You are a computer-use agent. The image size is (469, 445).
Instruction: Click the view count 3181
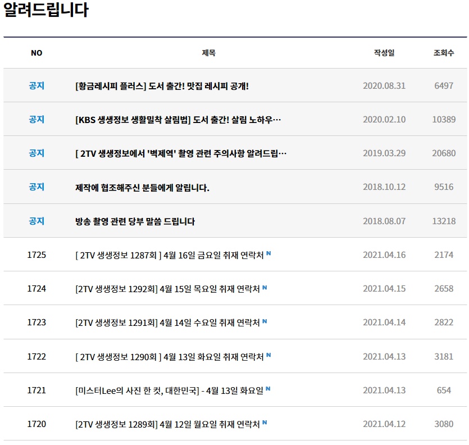[444, 357]
